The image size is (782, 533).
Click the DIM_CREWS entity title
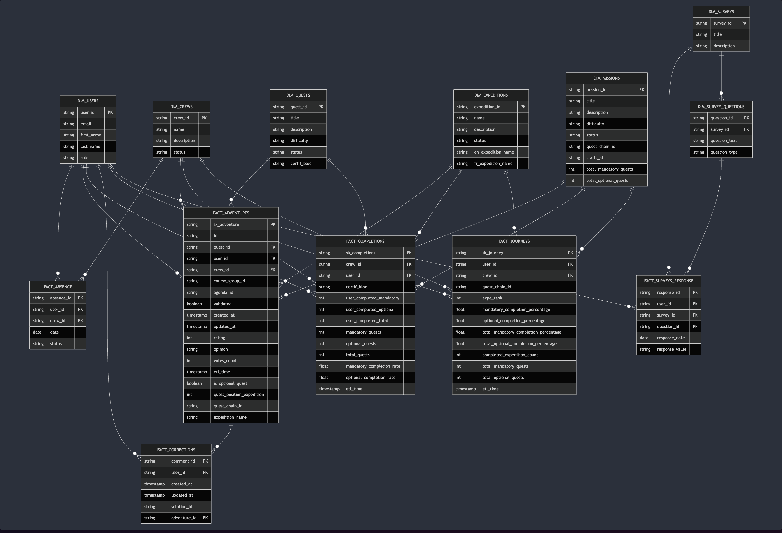tap(181, 107)
